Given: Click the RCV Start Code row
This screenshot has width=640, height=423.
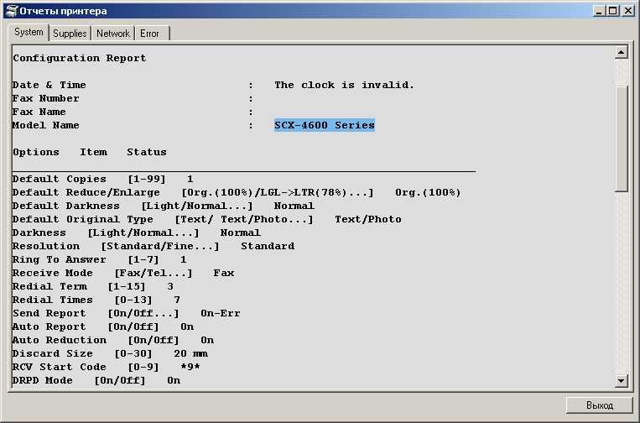Looking at the screenshot, I should [107, 367].
